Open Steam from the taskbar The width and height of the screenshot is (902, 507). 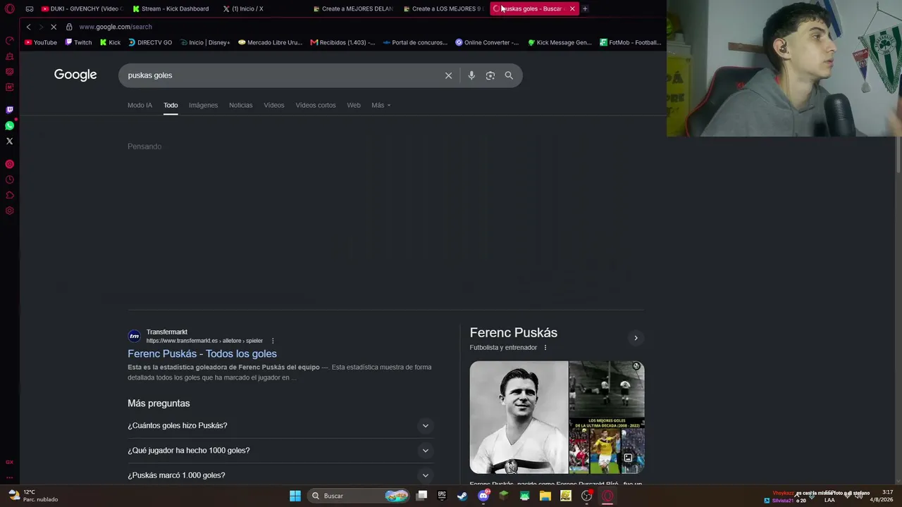point(462,496)
